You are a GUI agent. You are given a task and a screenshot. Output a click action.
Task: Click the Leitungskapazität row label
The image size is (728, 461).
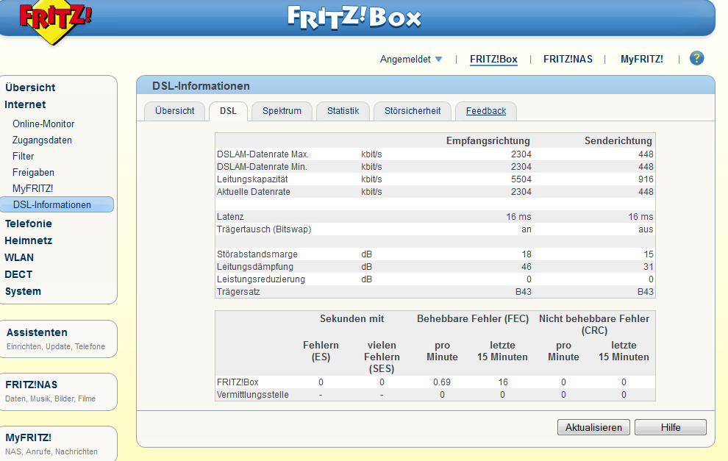[252, 179]
